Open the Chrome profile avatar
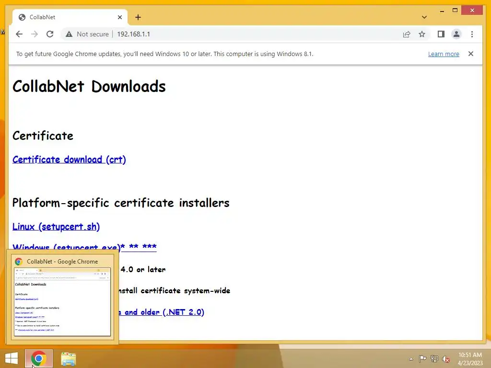491x368 pixels. coord(456,34)
